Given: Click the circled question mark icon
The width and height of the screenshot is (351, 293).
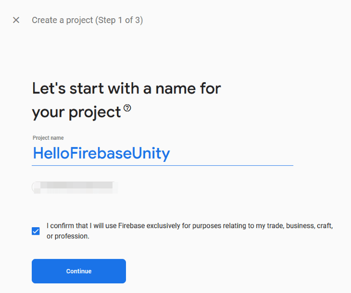Looking at the screenshot, I should tap(127, 108).
